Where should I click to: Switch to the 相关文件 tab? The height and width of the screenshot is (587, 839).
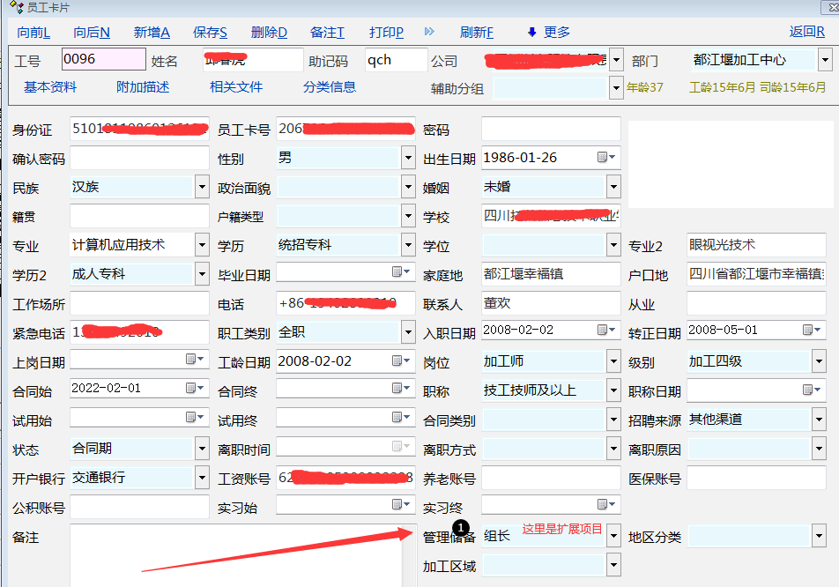[x=236, y=87]
